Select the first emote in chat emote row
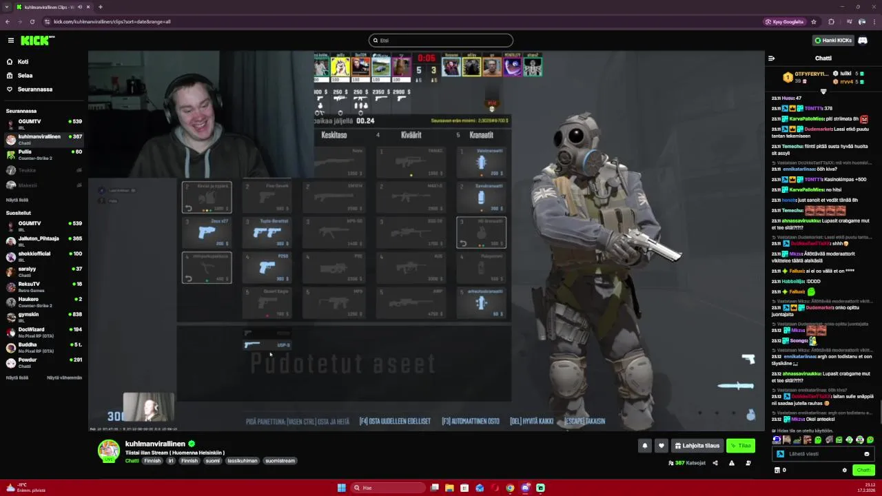Viewport: 882px width, 496px height. point(777,440)
